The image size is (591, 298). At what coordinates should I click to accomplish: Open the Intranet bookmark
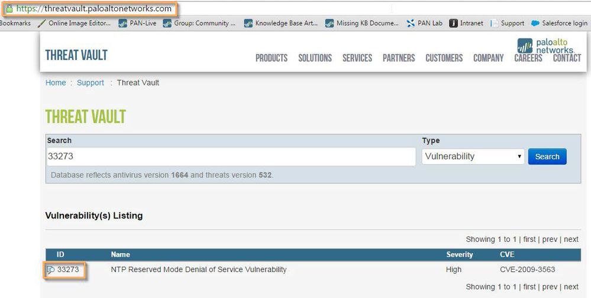pos(466,23)
